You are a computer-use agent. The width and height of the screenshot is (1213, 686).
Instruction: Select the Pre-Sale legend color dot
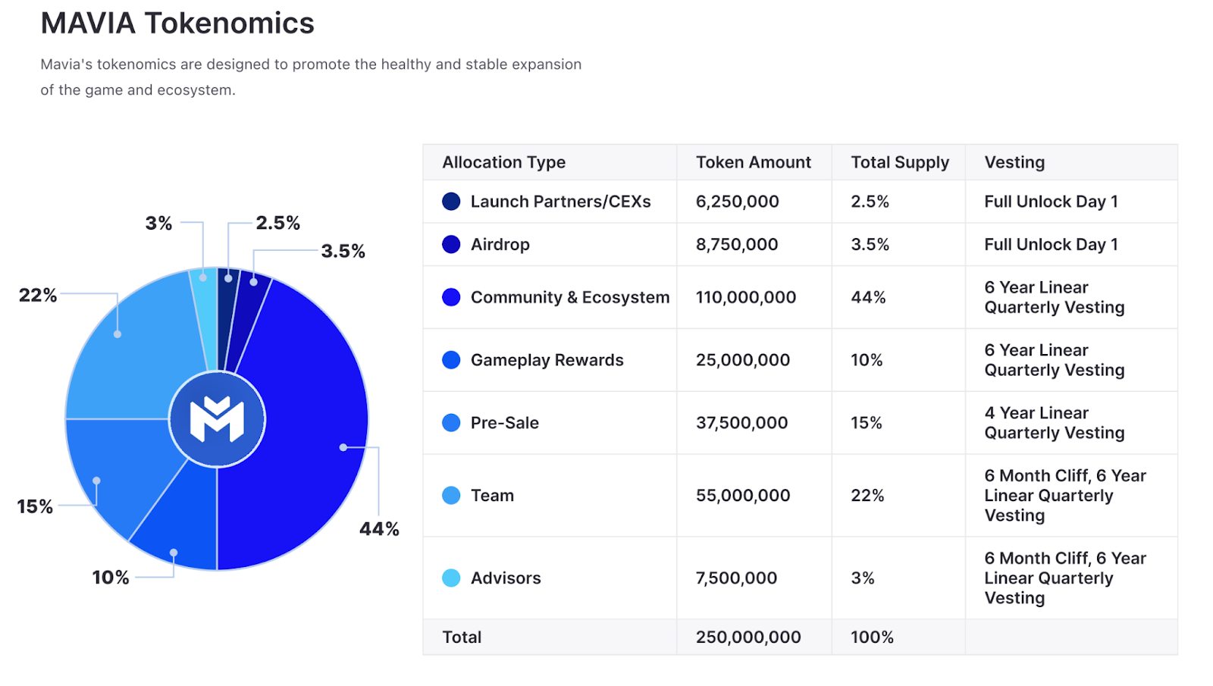451,423
